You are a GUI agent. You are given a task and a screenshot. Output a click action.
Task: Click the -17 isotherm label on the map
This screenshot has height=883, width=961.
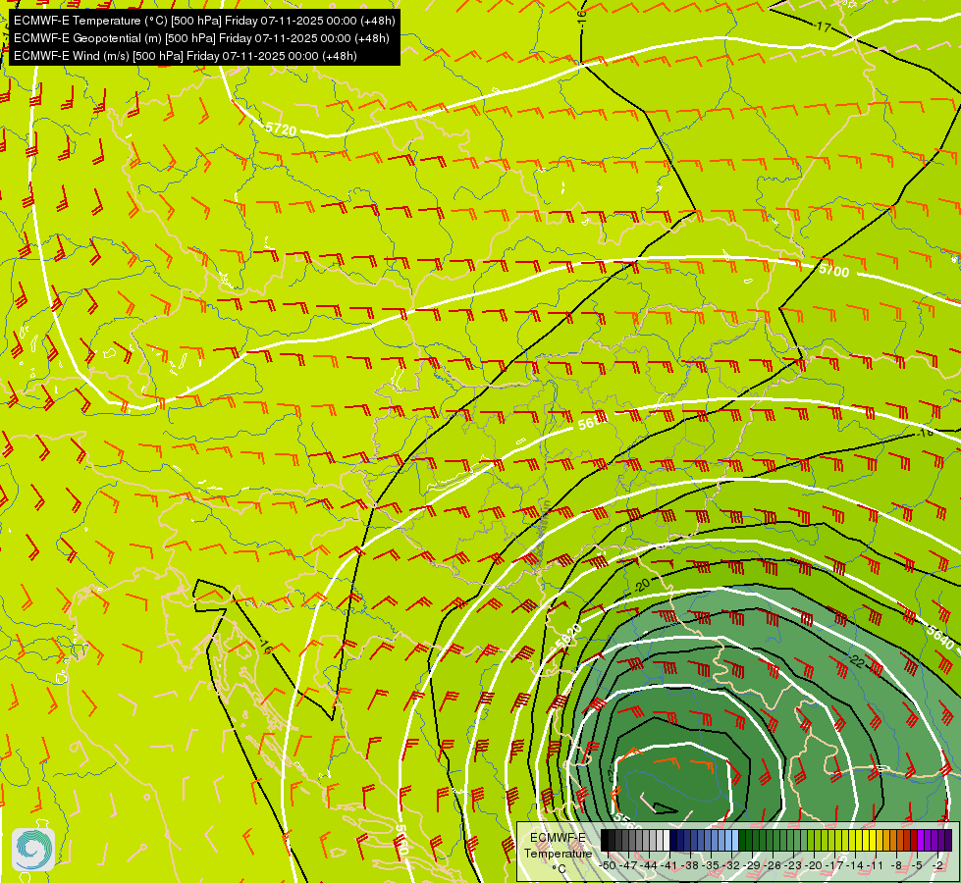click(824, 26)
